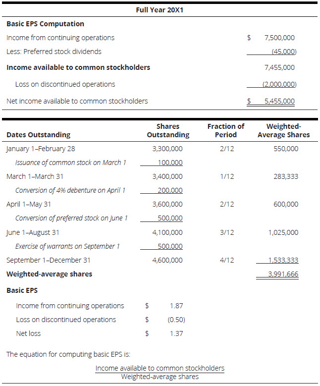The image size is (320, 386).
Task: Select the Less: Preferred stock dividends row label
Action: pyautogui.click(x=53, y=52)
